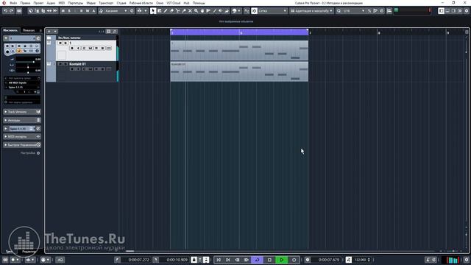This screenshot has width=471, height=265.
Task: Click the tempo value 132.000 field
Action: [360, 260]
